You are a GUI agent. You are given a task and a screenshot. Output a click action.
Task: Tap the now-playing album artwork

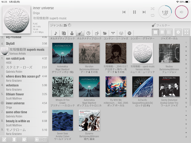(x=16, y=19)
